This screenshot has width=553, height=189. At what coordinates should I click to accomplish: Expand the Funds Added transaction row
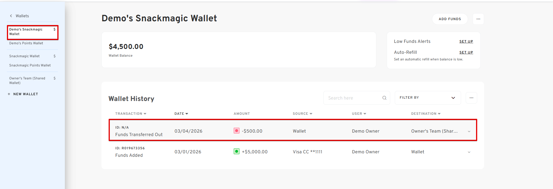coord(469,152)
